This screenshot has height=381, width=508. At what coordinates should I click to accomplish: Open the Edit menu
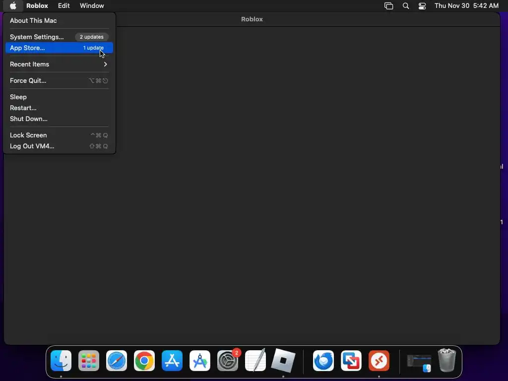(64, 5)
